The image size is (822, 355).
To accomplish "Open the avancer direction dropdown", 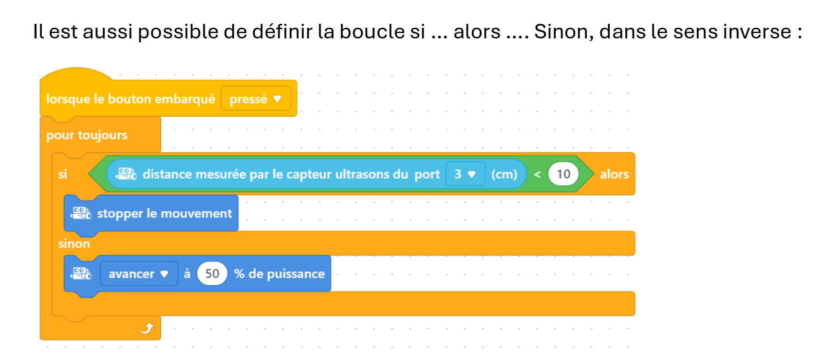I will point(139,274).
